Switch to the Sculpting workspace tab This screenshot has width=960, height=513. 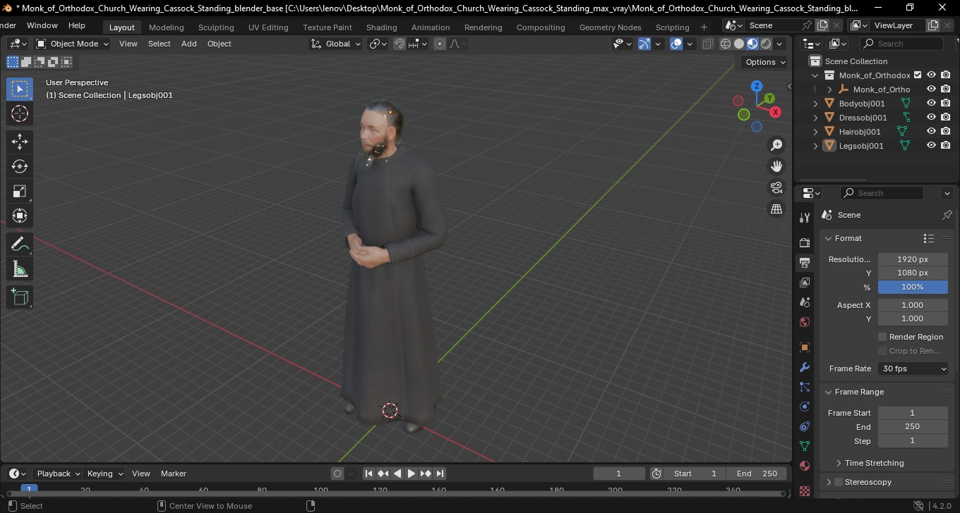(216, 27)
